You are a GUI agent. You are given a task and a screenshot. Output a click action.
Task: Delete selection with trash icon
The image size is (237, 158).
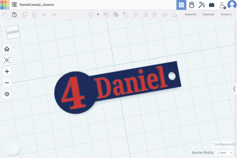click(x=34, y=15)
